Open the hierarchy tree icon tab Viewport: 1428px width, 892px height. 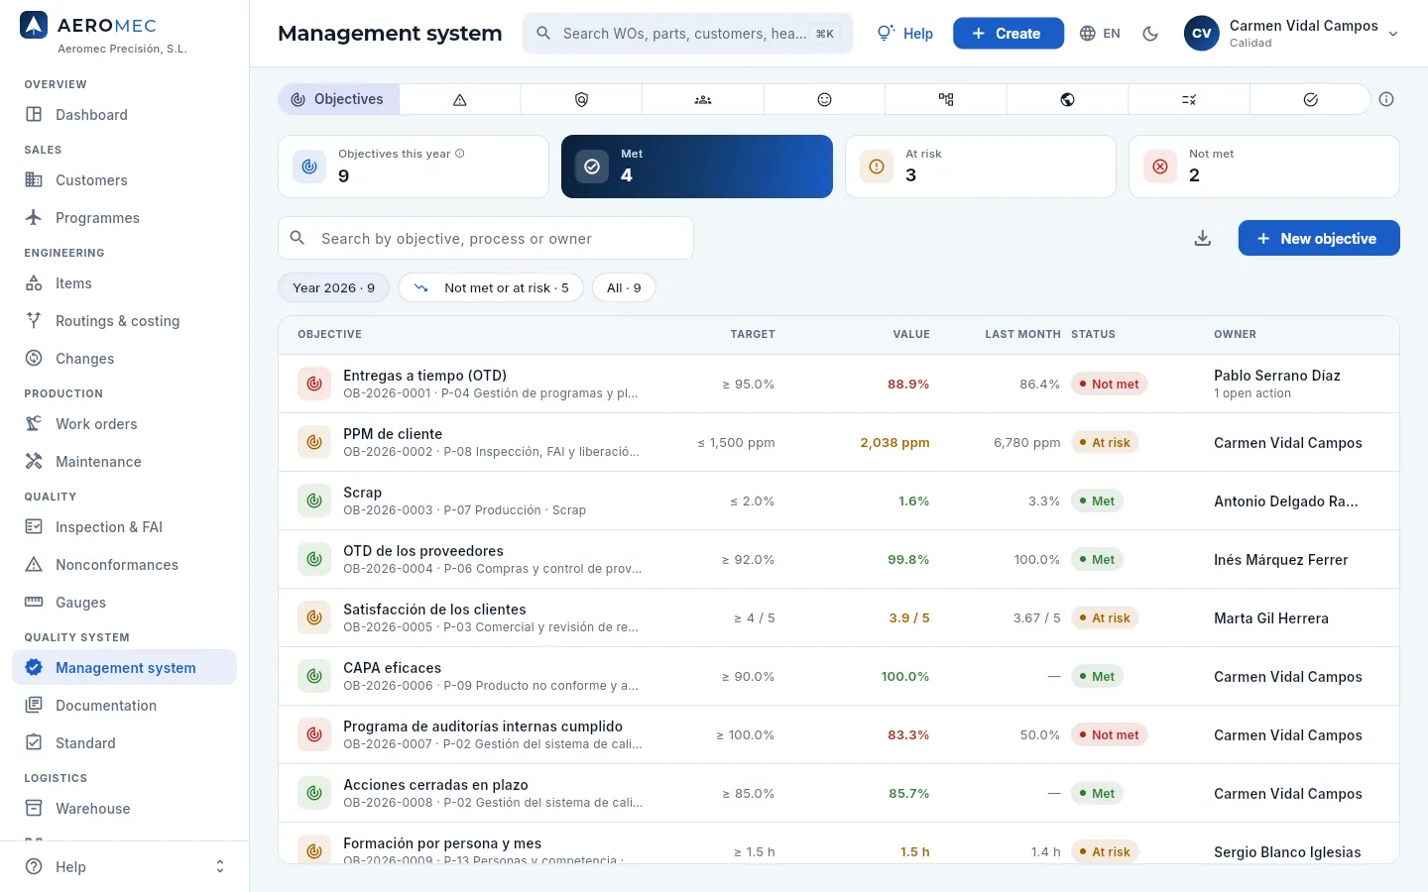(x=946, y=99)
